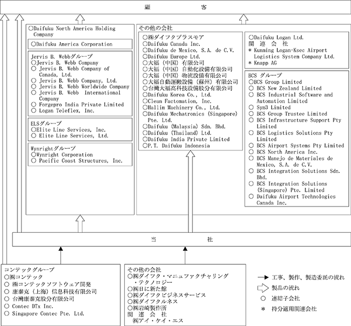This screenshot has width=351, height=326.
Task: Click Daifuku Korea Co., Ltd. entry
Action: [x=177, y=95]
